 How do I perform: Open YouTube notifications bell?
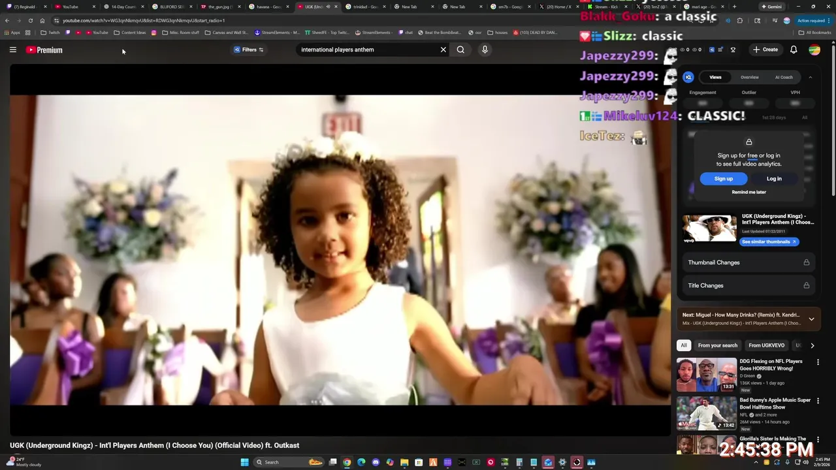[x=794, y=50]
